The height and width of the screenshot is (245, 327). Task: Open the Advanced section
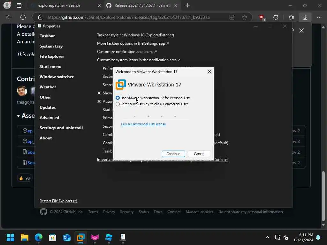pos(49,117)
